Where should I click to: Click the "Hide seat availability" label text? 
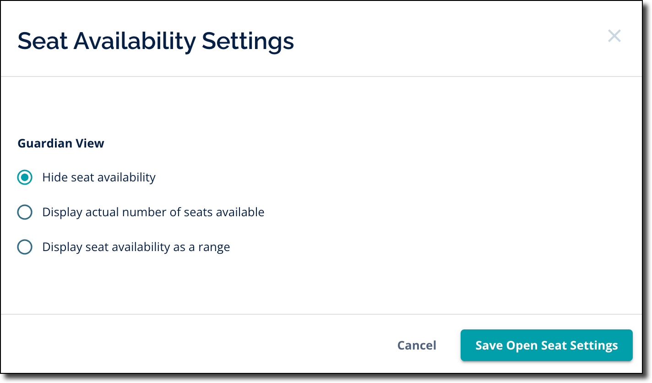tap(99, 177)
